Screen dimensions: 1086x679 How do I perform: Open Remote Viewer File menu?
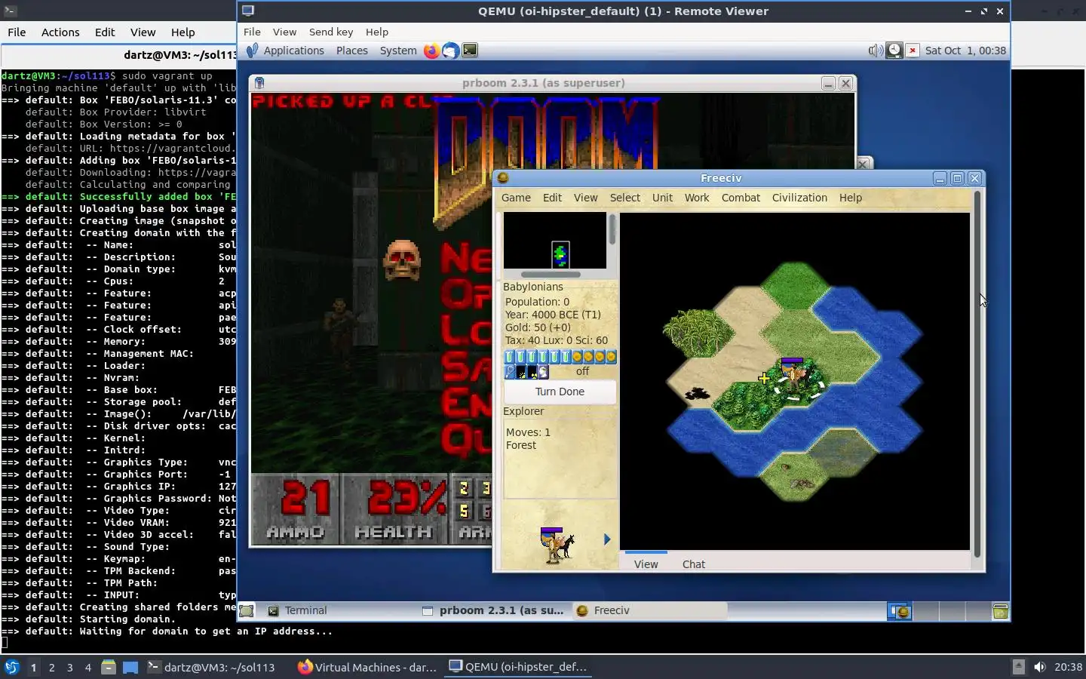point(252,32)
